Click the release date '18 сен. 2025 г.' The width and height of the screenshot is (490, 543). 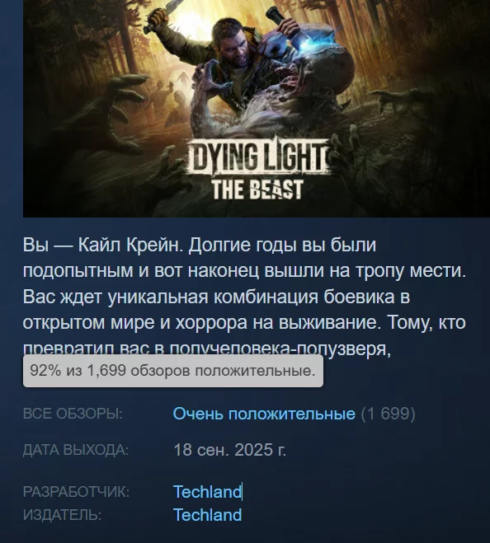(x=229, y=450)
